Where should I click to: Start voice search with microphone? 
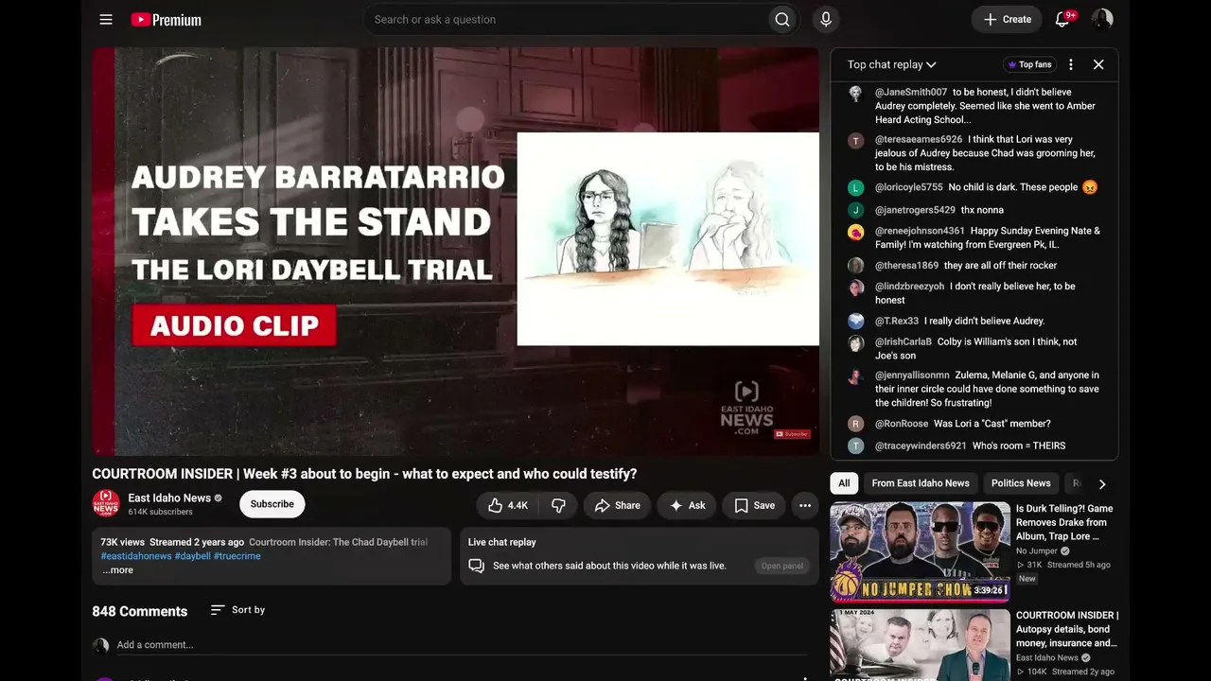click(826, 19)
